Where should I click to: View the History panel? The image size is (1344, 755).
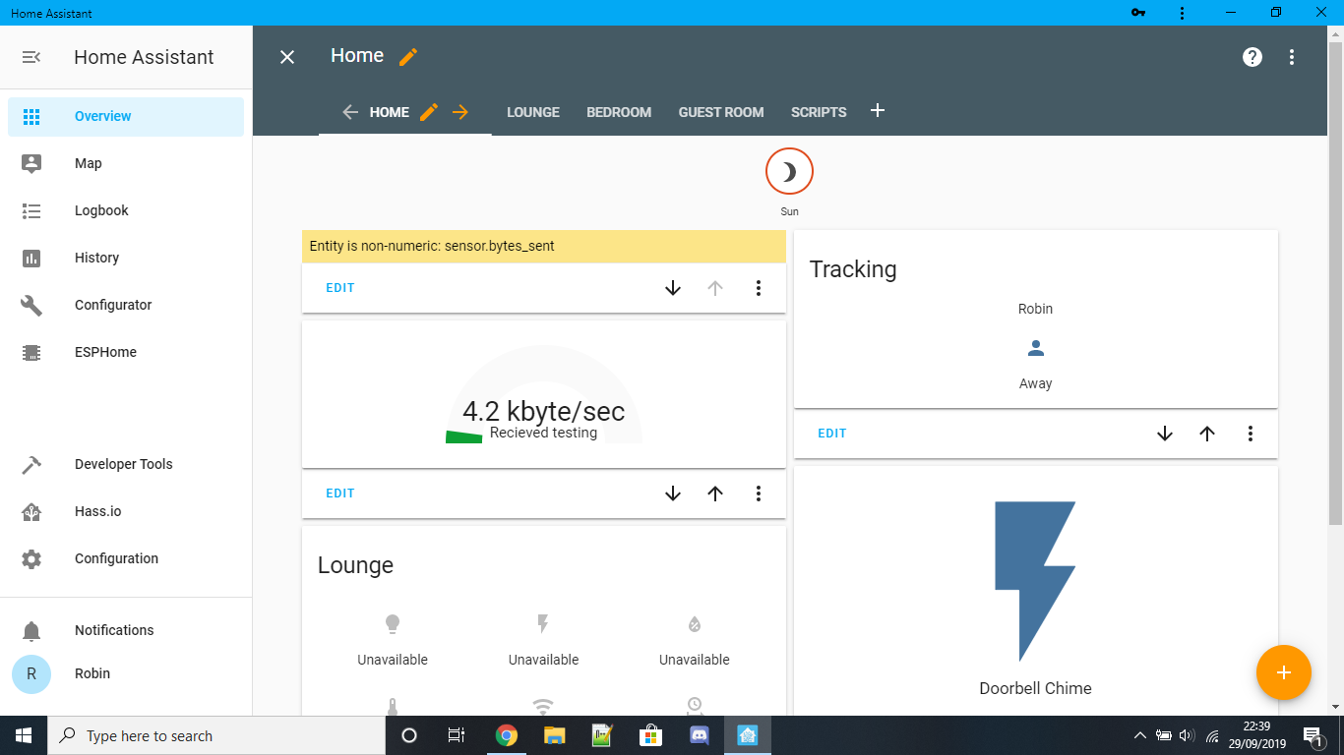(x=96, y=258)
